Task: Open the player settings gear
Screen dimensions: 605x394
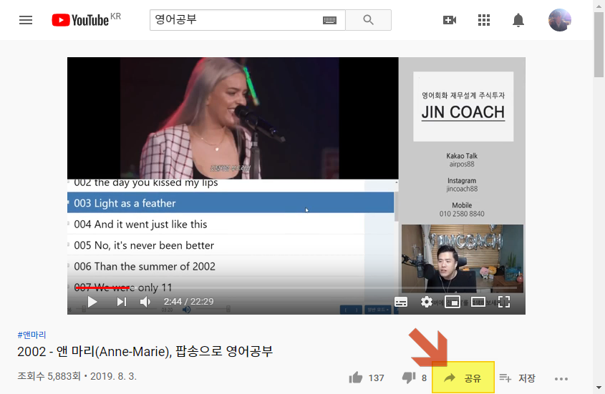Action: [x=426, y=302]
